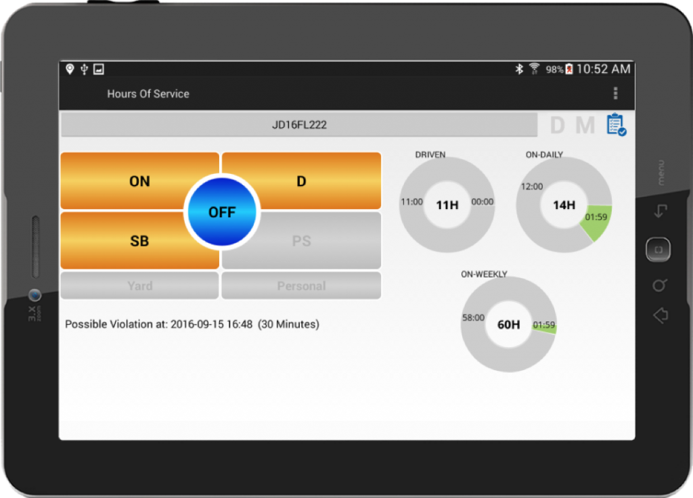Tap the JD16FL222 vehicle ID bar
Screen dimensions: 693x498
[299, 125]
